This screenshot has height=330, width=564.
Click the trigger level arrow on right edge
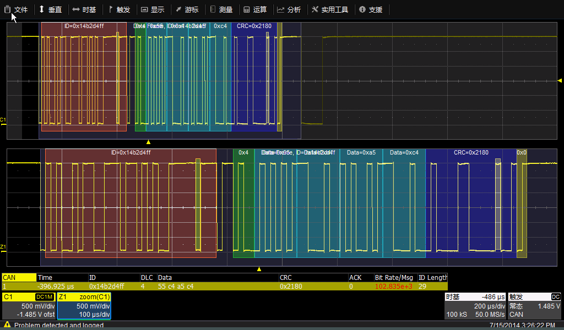pos(560,80)
